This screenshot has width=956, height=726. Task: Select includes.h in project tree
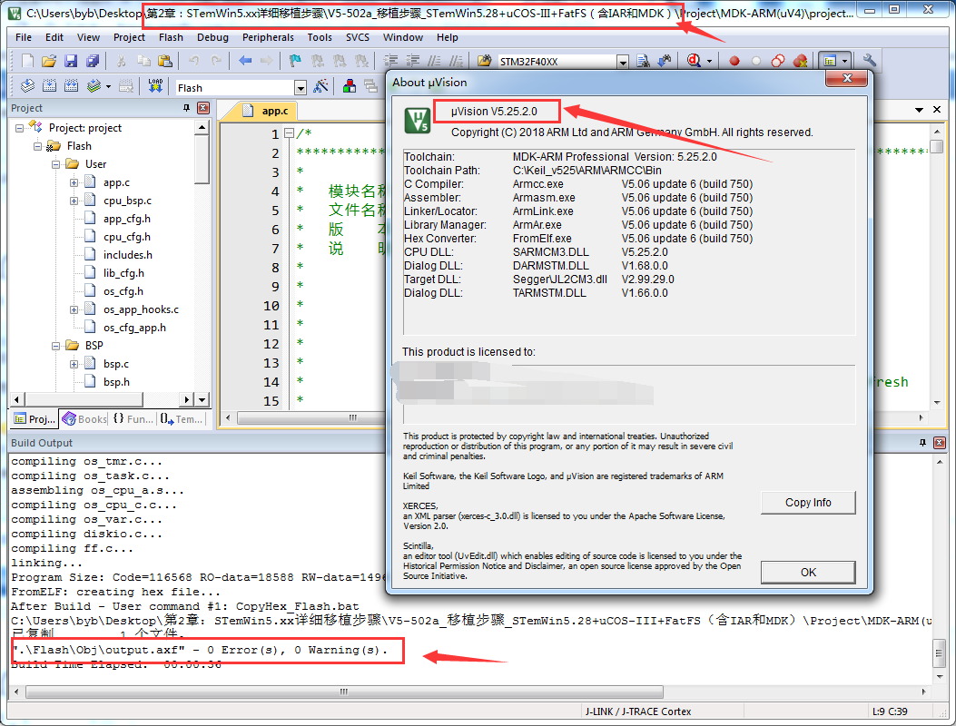click(127, 255)
